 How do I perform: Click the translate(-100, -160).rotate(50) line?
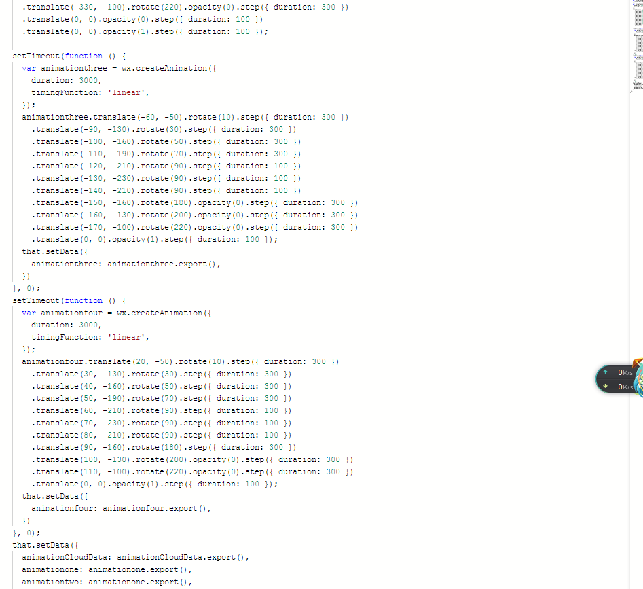point(166,141)
